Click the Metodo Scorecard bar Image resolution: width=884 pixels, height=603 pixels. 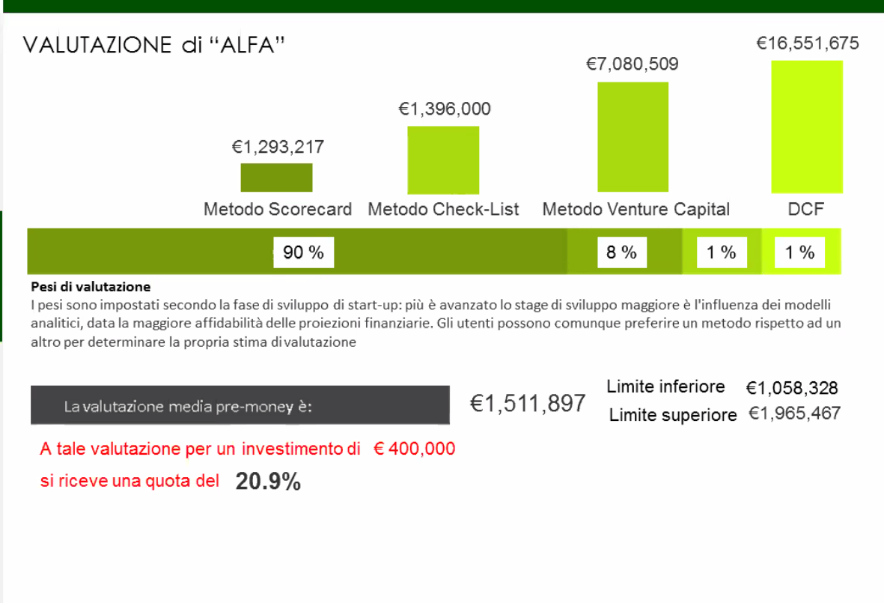276,178
